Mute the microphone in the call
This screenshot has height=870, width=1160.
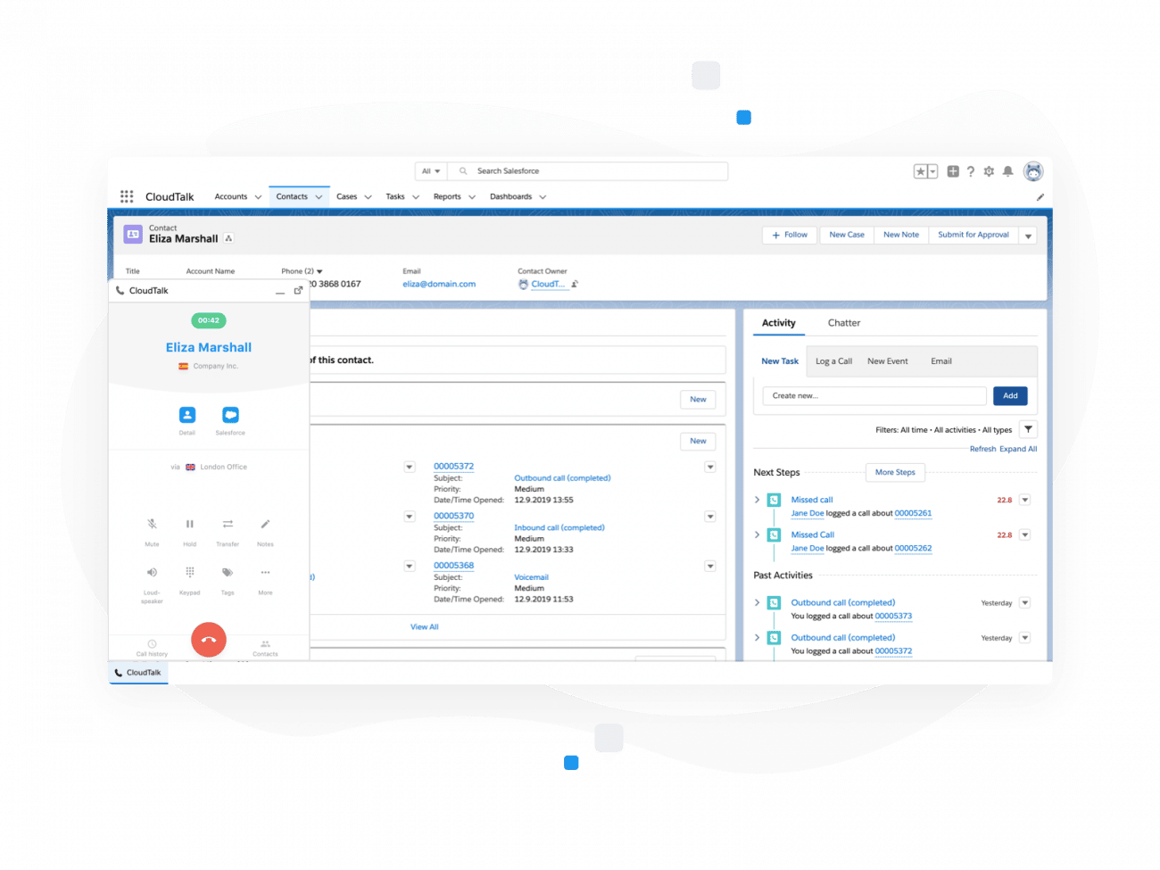[x=153, y=524]
